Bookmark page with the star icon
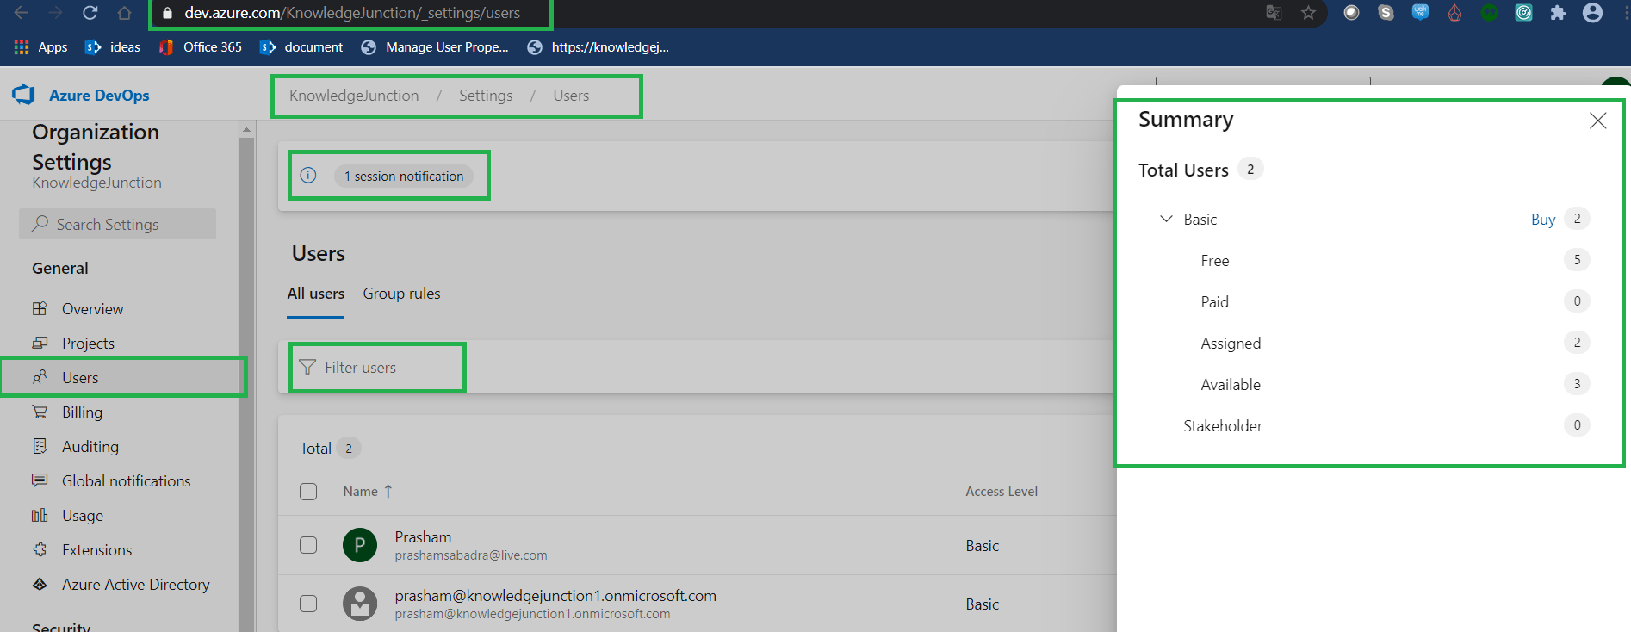 1308,13
